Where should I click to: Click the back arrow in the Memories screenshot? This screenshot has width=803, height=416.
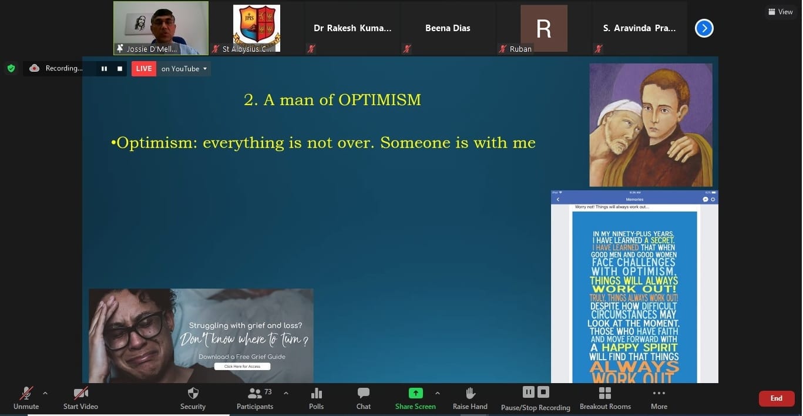click(x=557, y=200)
